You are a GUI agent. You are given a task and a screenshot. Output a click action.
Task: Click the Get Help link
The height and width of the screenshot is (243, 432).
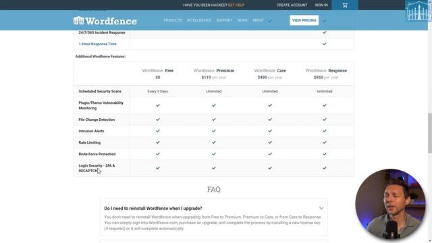(236, 5)
